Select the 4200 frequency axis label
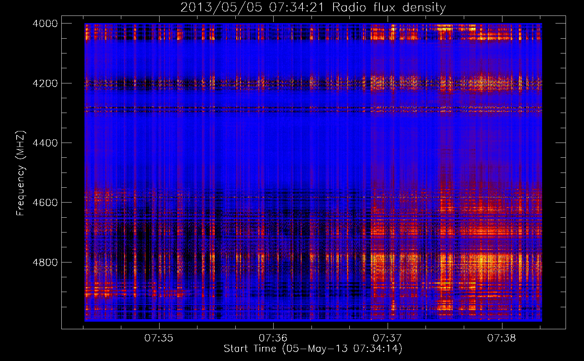Screen dimensions: 584x361 pos(45,83)
